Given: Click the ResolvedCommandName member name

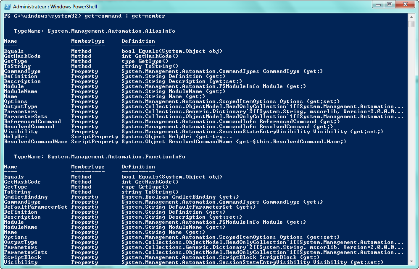Looking at the screenshot, I should click(36, 142).
